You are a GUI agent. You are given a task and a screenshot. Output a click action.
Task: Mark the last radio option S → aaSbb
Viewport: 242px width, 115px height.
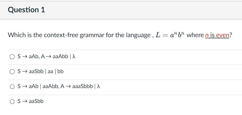tap(12, 102)
